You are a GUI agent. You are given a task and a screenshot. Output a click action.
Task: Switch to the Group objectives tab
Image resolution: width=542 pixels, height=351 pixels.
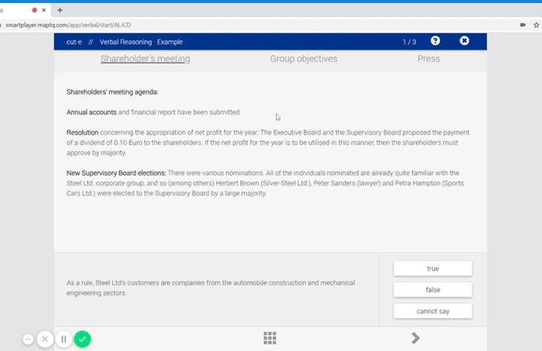point(303,58)
